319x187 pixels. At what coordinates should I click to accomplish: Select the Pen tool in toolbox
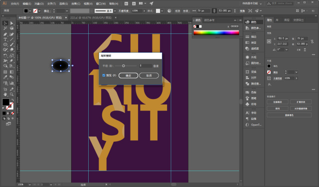point(5,34)
